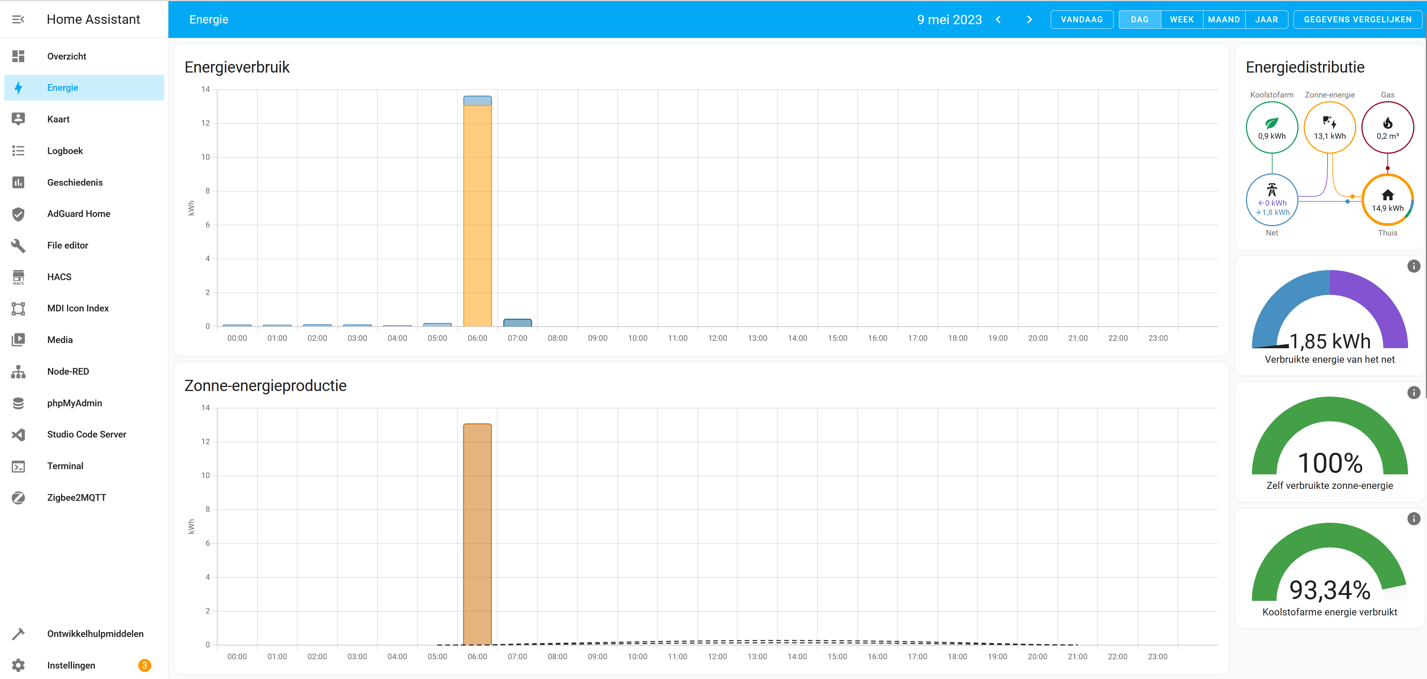Viewport: 1427px width, 679px height.
Task: Open Node-RED sitemap icon
Action: tap(18, 371)
